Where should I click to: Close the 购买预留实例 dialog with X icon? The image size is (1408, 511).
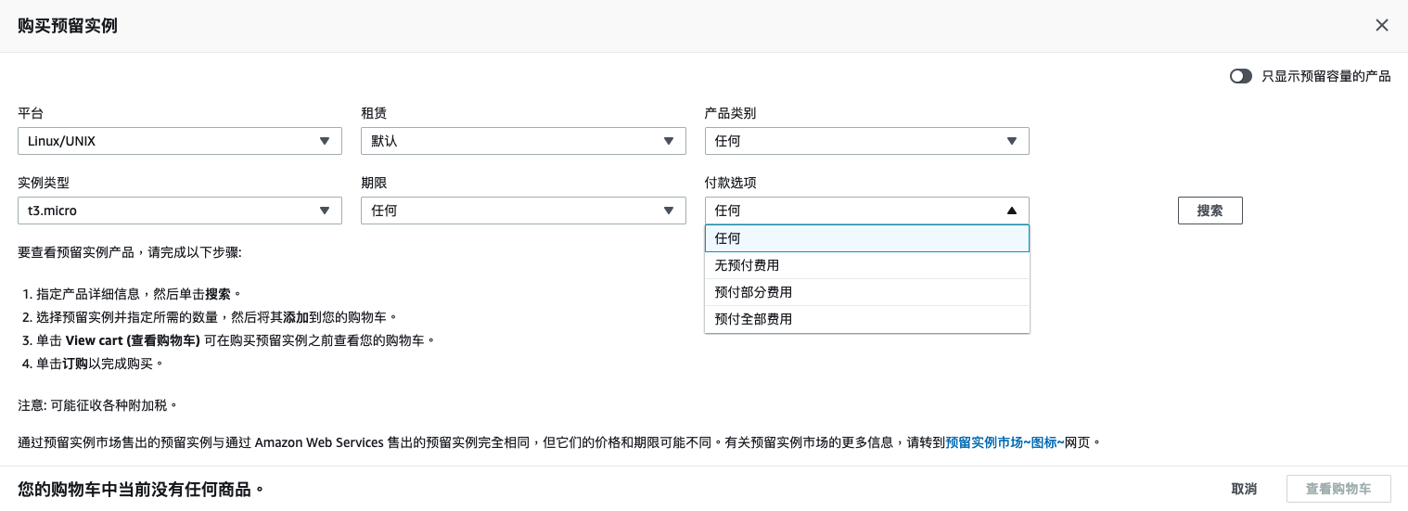(x=1381, y=25)
